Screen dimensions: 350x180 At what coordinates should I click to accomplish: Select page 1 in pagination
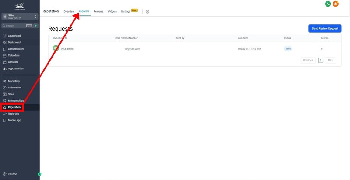(x=321, y=60)
